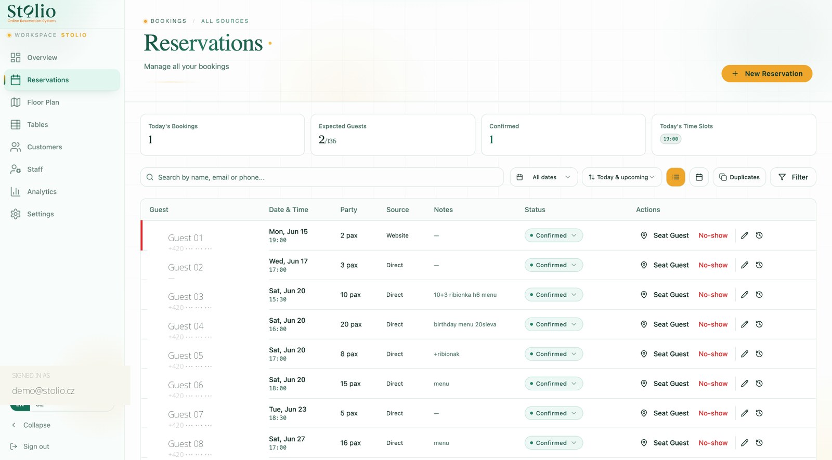Click the search field for name, email or phone
The height and width of the screenshot is (460, 832).
(322, 177)
